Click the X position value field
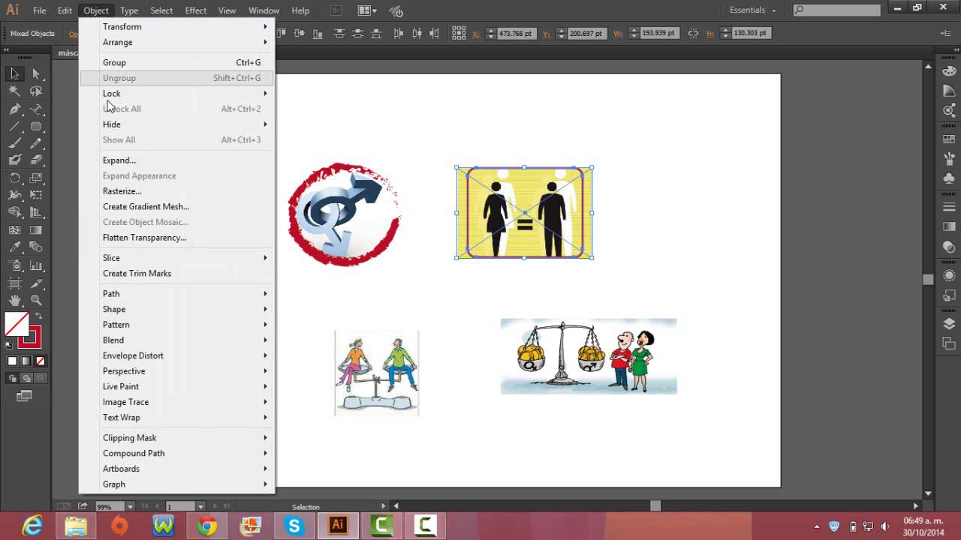Image resolution: width=961 pixels, height=540 pixels. 515,34
